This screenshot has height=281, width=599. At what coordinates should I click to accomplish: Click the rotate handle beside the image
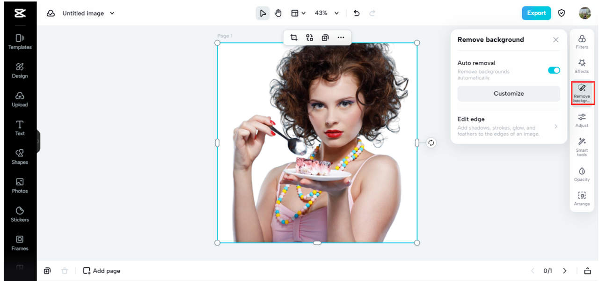(x=431, y=143)
